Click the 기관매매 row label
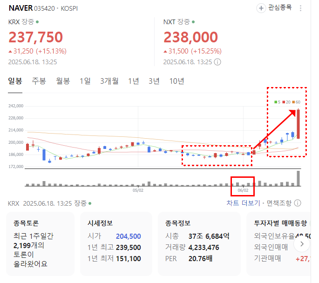Image resolution: width=319 pixels, height=283 pixels. 267,258
